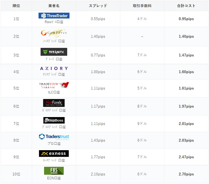Select the 6位 rank cell
Viewport: 209px width, 184px height.
tap(16, 106)
